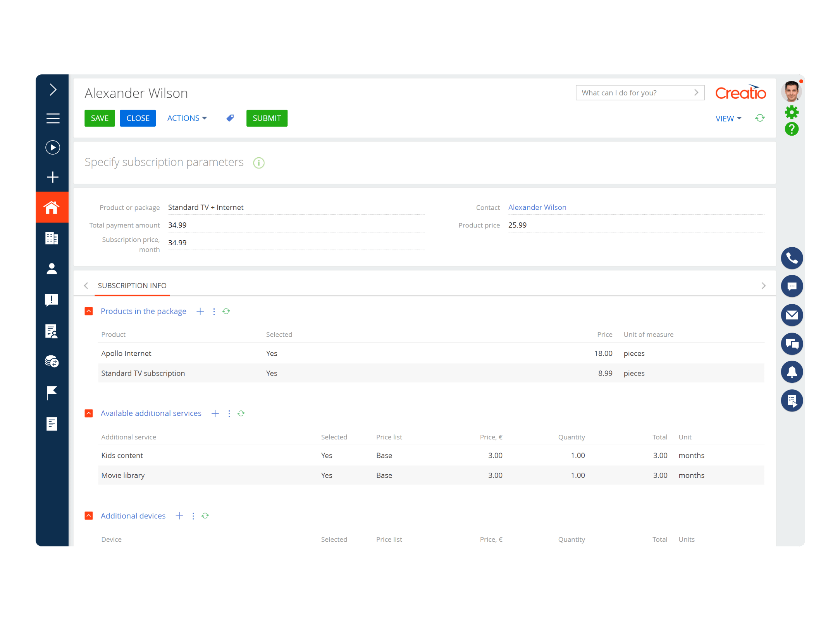Collapse the Products in the package section
The width and height of the screenshot is (840, 620).
[88, 311]
